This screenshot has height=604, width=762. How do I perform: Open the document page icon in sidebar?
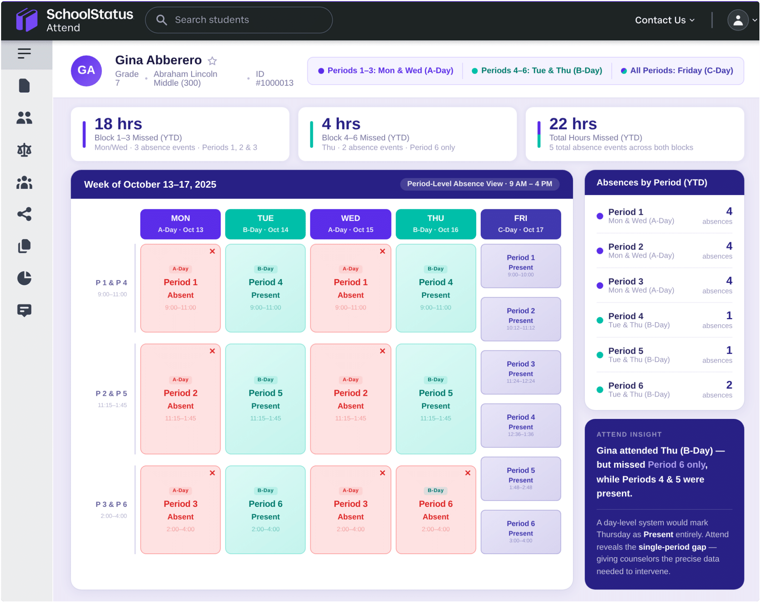click(24, 86)
